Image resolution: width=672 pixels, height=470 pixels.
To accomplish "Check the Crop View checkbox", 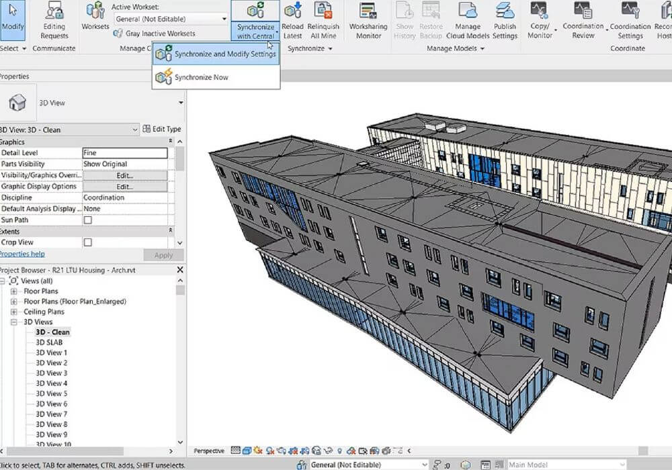I will pyautogui.click(x=87, y=242).
